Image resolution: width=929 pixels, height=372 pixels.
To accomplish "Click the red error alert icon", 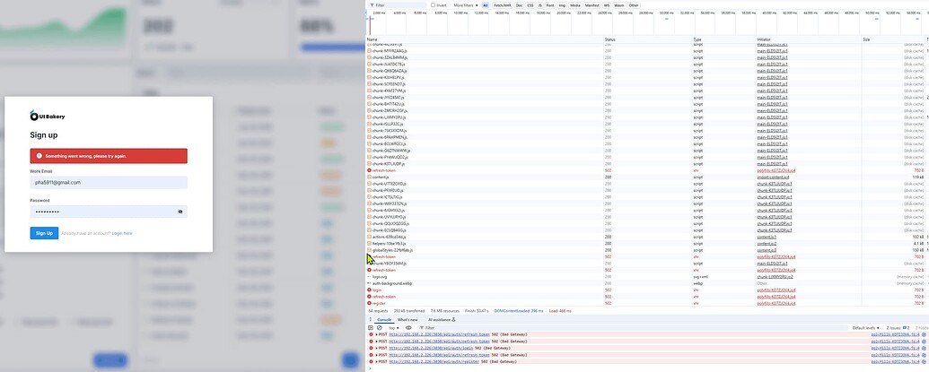I will click(x=39, y=156).
